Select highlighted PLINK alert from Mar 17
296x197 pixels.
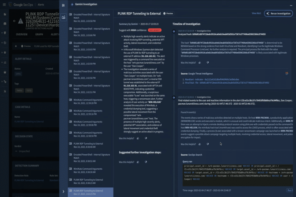click(x=91, y=192)
